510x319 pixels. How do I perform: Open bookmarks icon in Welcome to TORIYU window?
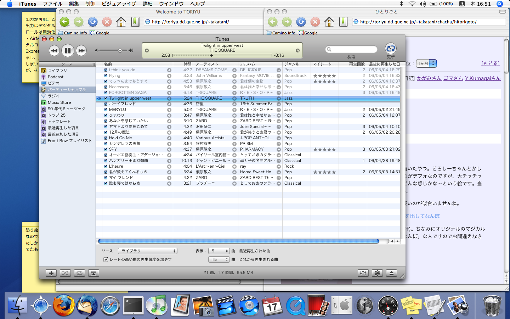135,22
